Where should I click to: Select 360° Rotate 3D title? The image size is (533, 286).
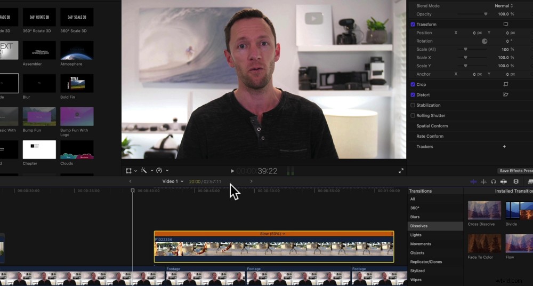(x=39, y=17)
